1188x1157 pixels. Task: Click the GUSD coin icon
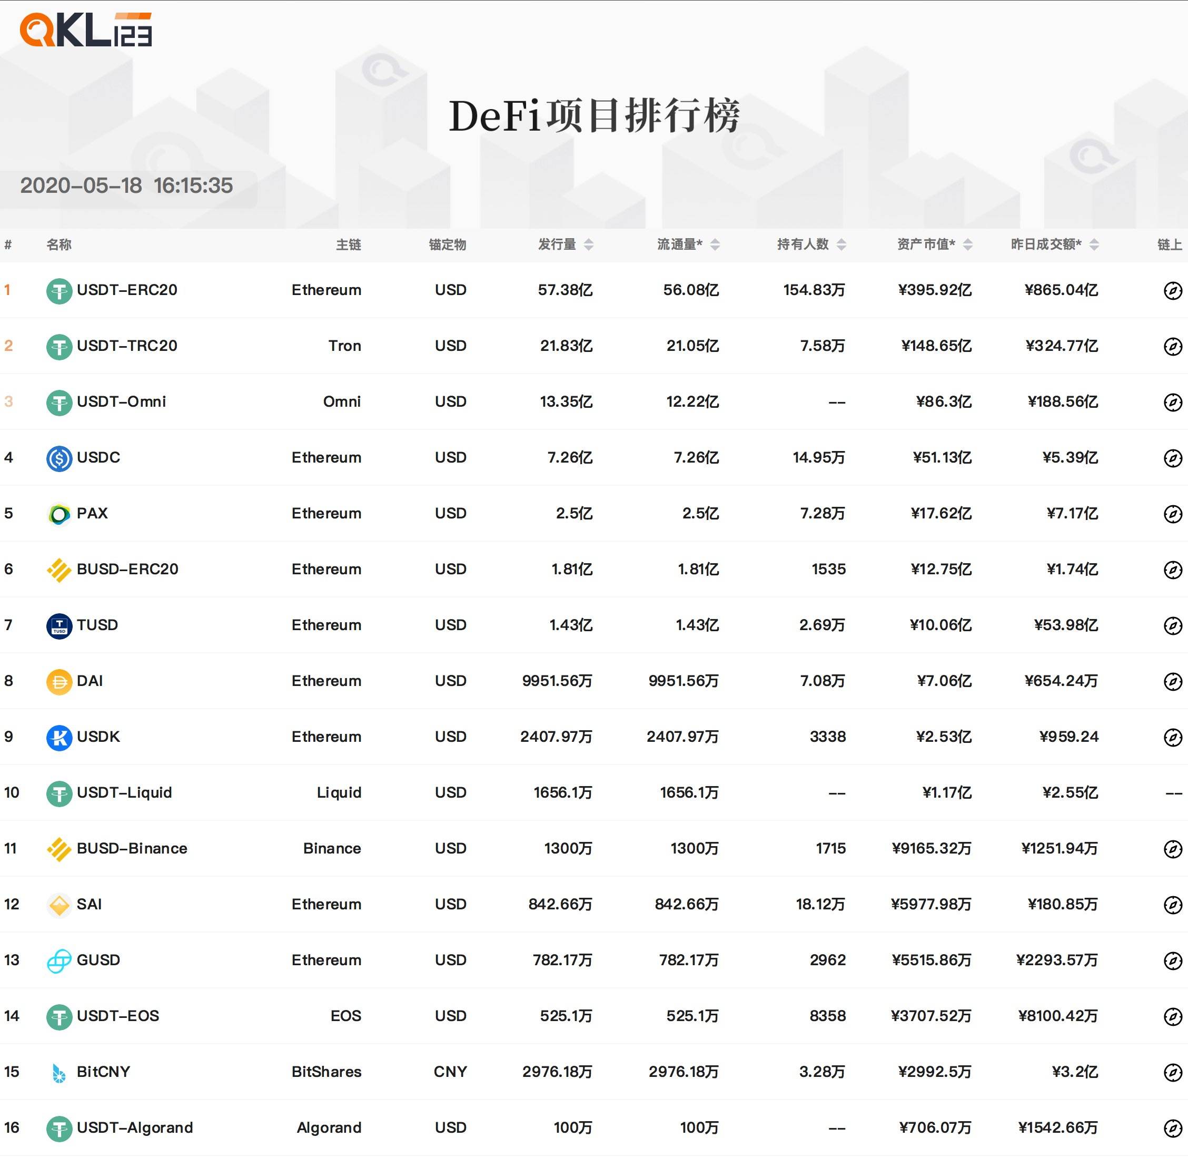[59, 960]
